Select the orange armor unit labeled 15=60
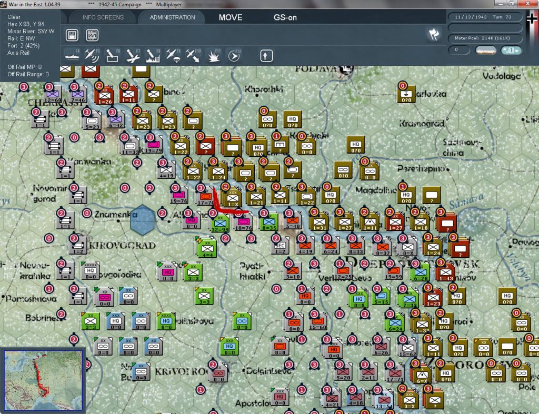 (x=317, y=321)
